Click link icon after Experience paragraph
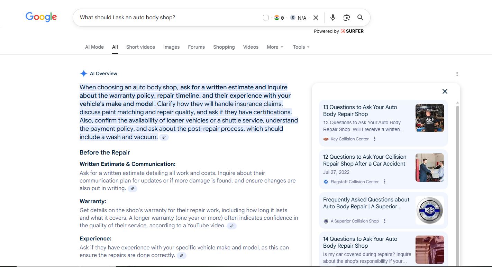The image size is (492, 267). 181,256
